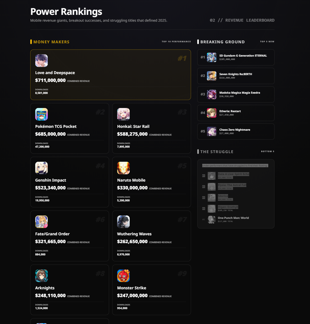Screen dimensions: 310x324
Task: Click the Etheria: Restart name
Action: [230, 111]
